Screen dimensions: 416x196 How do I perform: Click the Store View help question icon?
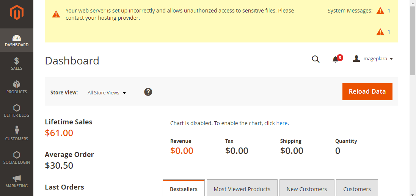[148, 92]
